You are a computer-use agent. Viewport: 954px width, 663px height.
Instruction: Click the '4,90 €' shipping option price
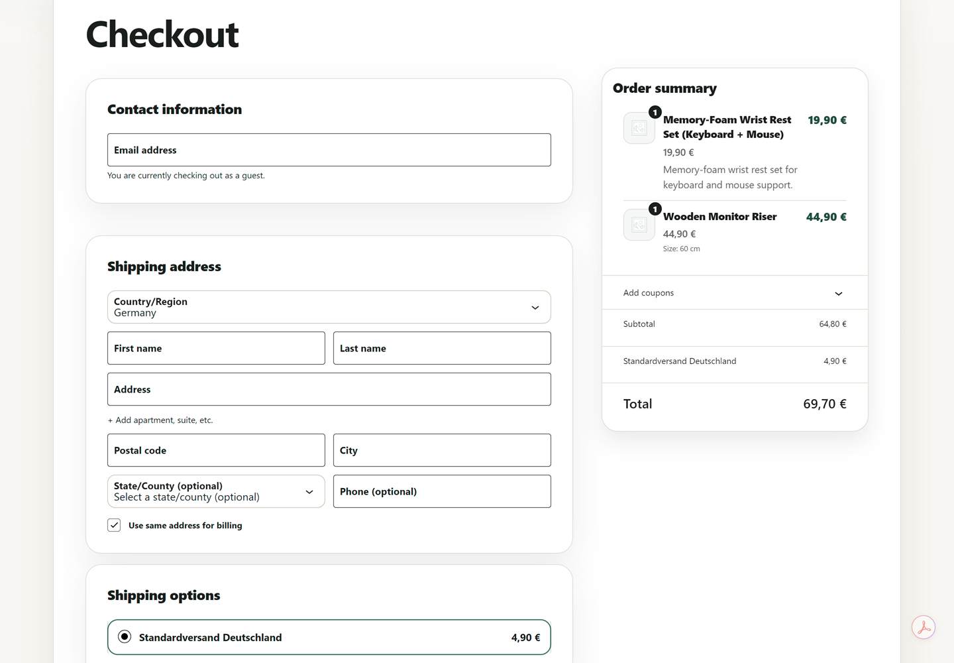point(525,637)
